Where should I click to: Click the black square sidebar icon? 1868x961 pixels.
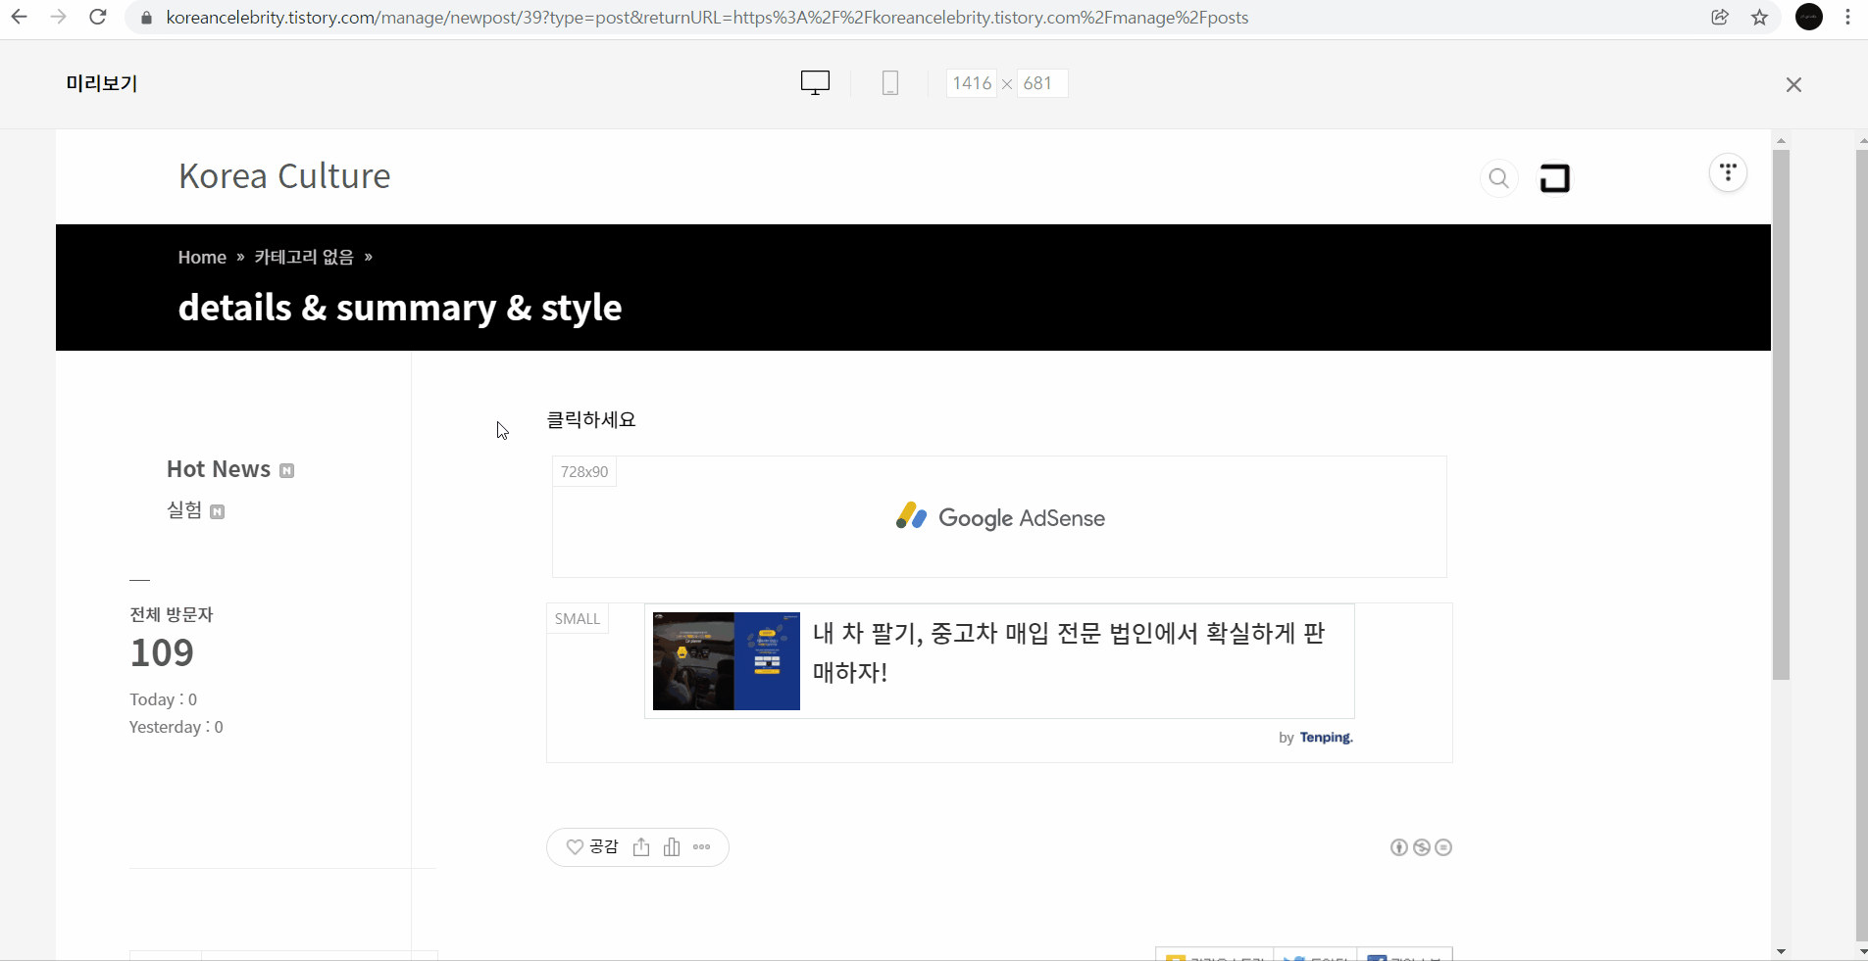pos(1555,178)
